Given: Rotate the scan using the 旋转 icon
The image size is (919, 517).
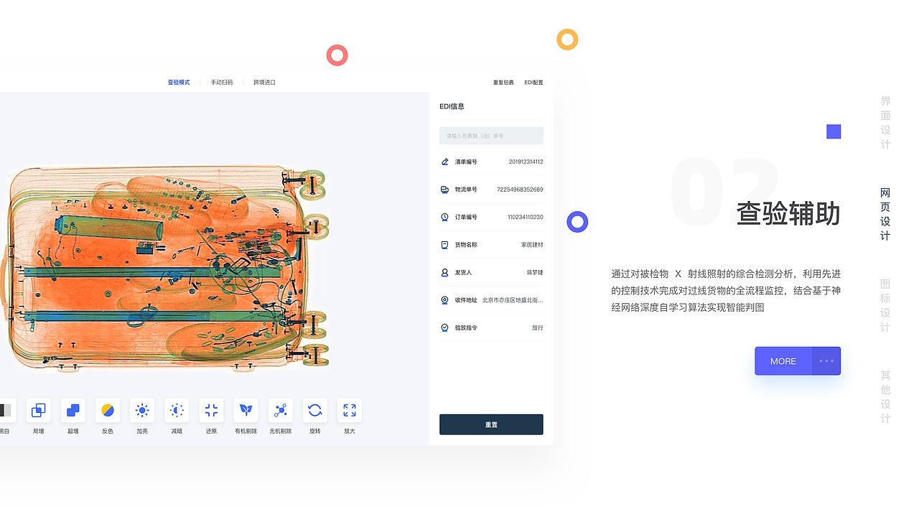Looking at the screenshot, I should (314, 411).
